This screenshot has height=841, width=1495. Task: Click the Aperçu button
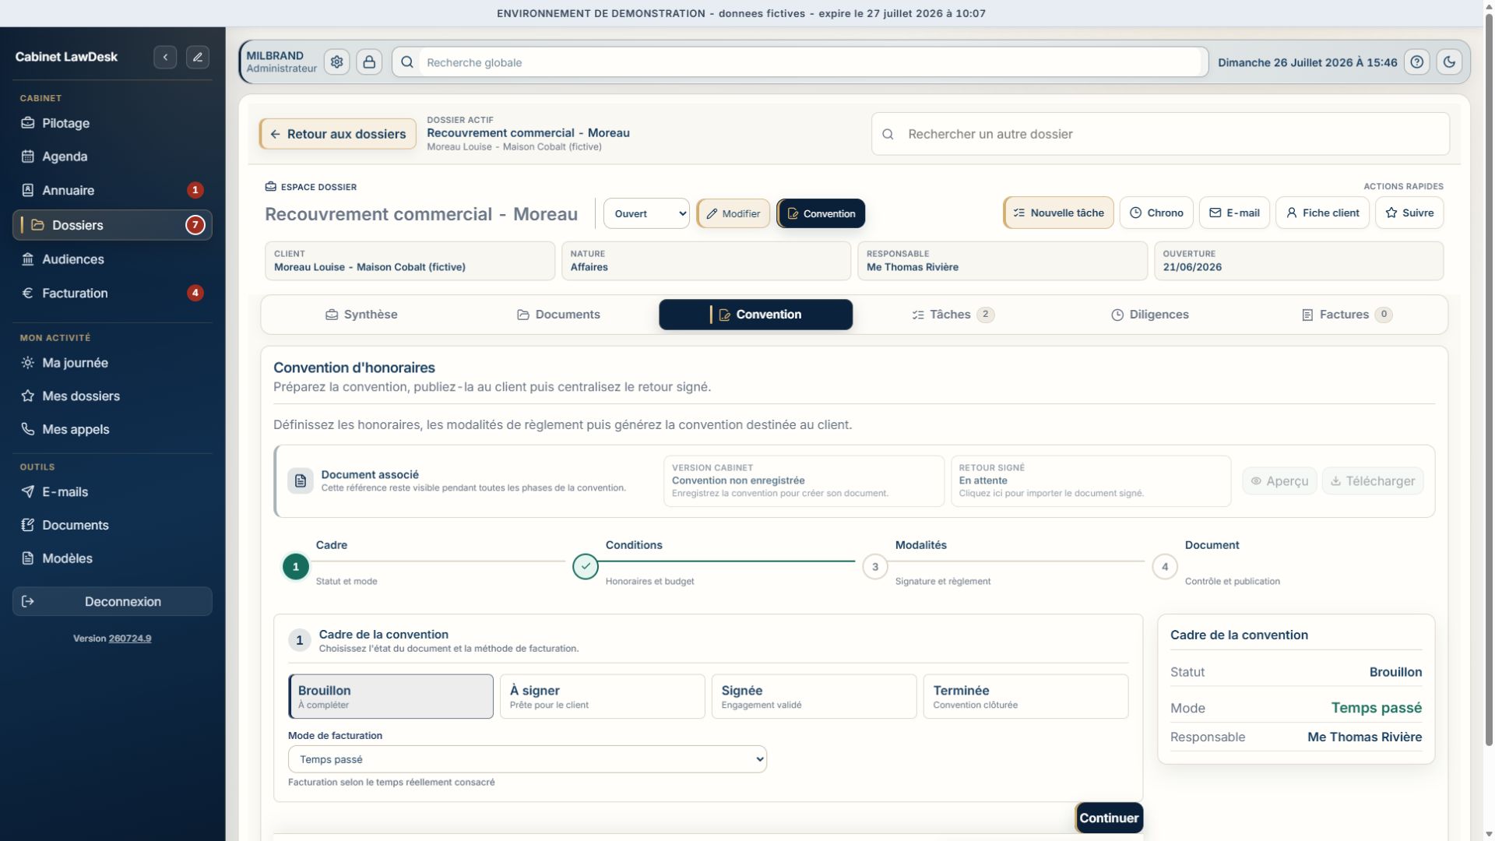tap(1279, 481)
